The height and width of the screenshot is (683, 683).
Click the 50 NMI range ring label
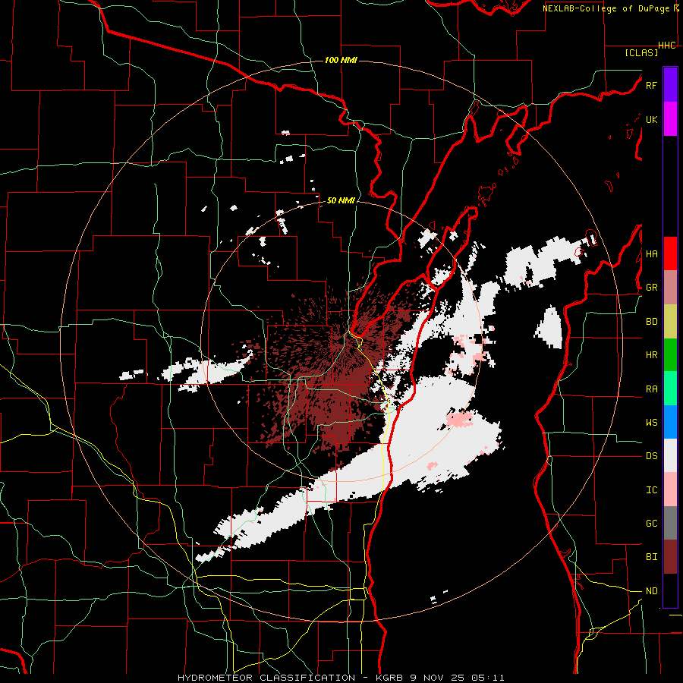point(341,201)
